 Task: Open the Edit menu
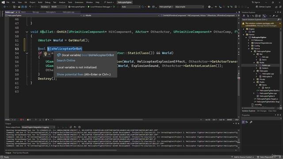[x=14, y=2]
